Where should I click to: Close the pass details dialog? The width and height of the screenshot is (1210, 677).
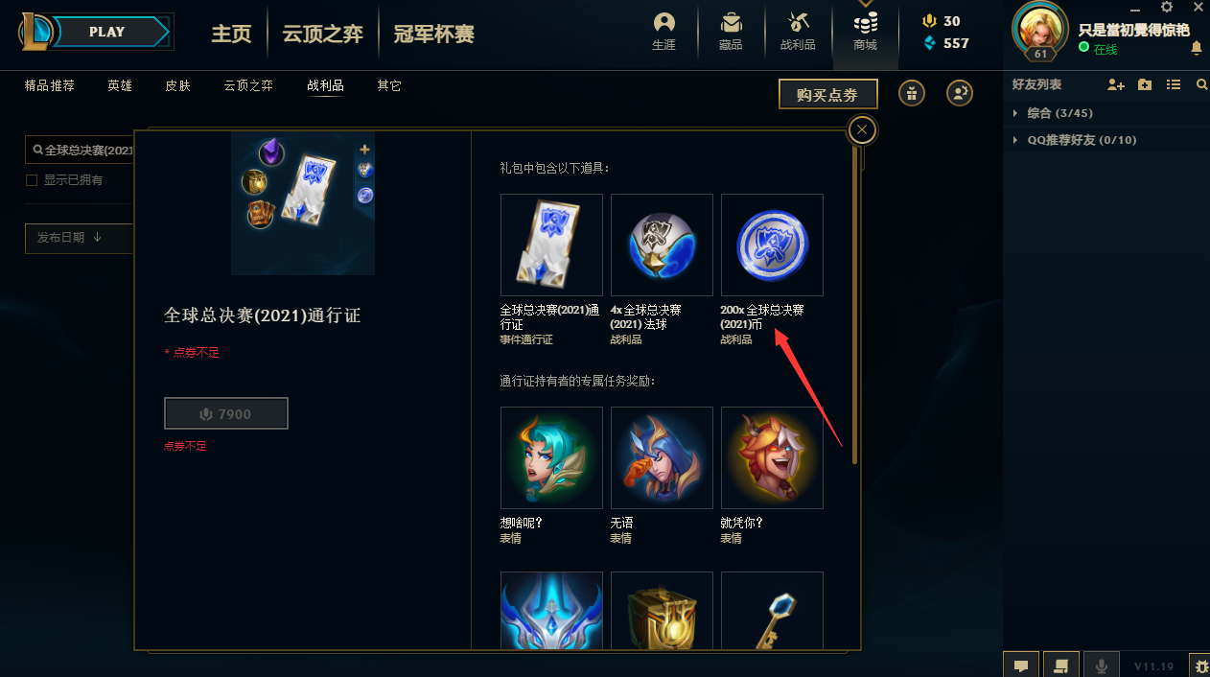click(862, 129)
